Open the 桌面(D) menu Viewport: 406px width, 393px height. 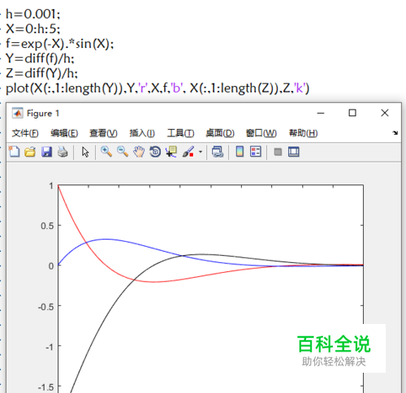(x=220, y=133)
